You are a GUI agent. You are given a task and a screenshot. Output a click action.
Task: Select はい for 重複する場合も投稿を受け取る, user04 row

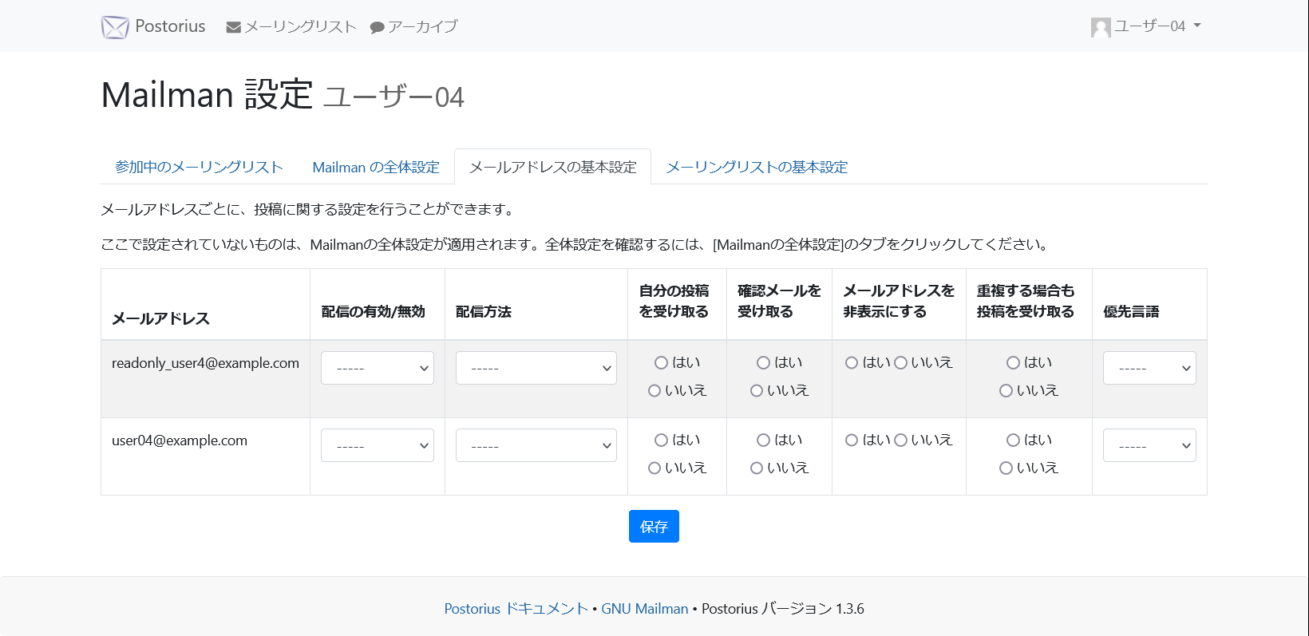point(1013,440)
